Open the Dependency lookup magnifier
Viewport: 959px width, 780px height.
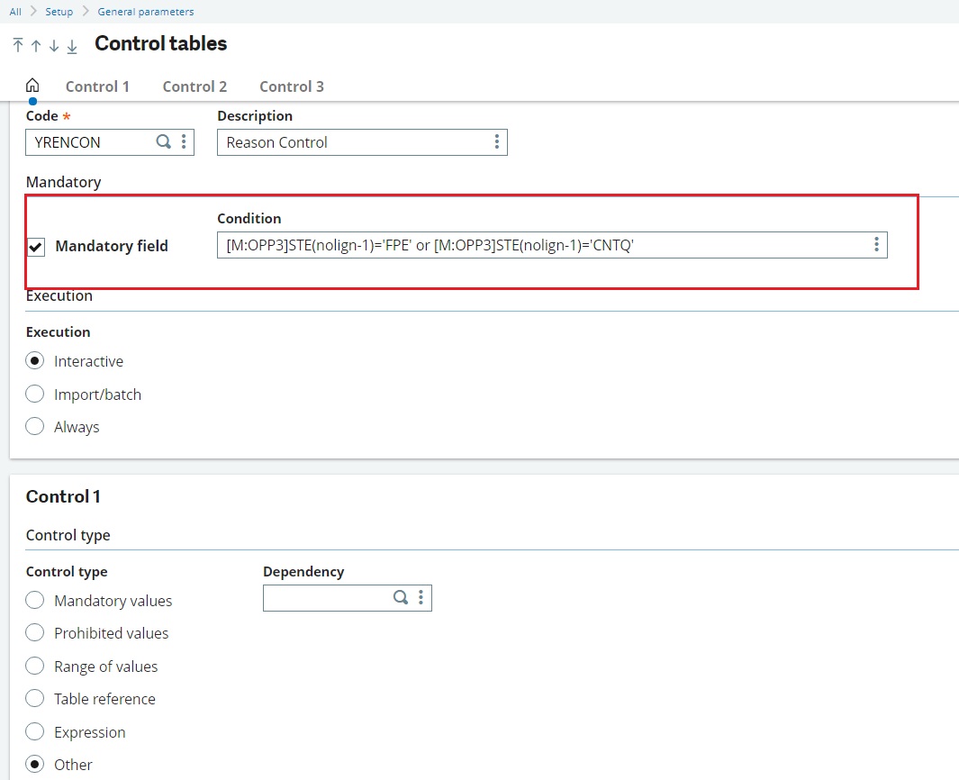pyautogui.click(x=400, y=597)
